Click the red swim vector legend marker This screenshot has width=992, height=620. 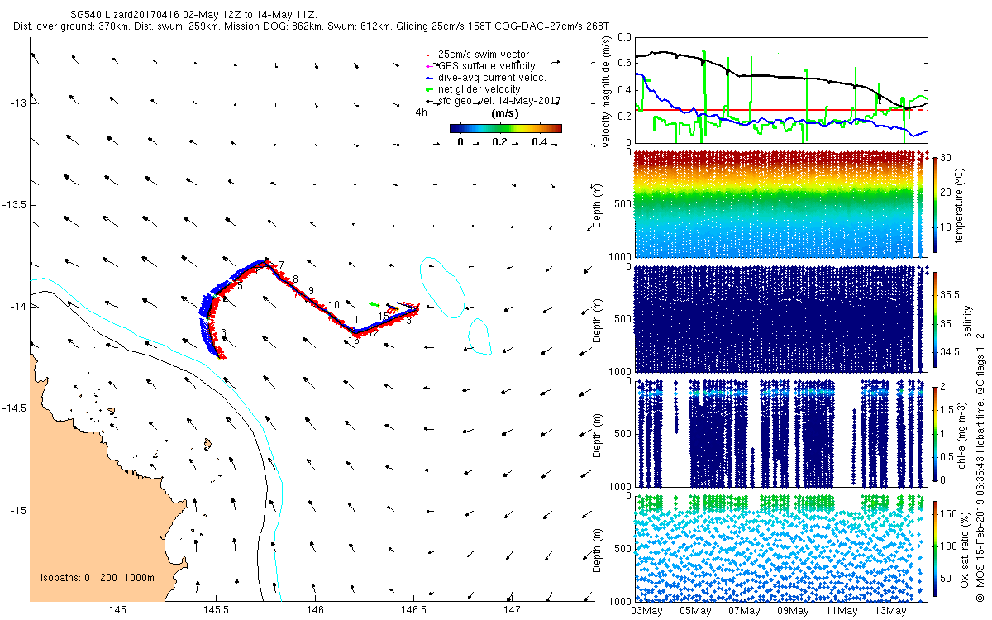pyautogui.click(x=430, y=55)
